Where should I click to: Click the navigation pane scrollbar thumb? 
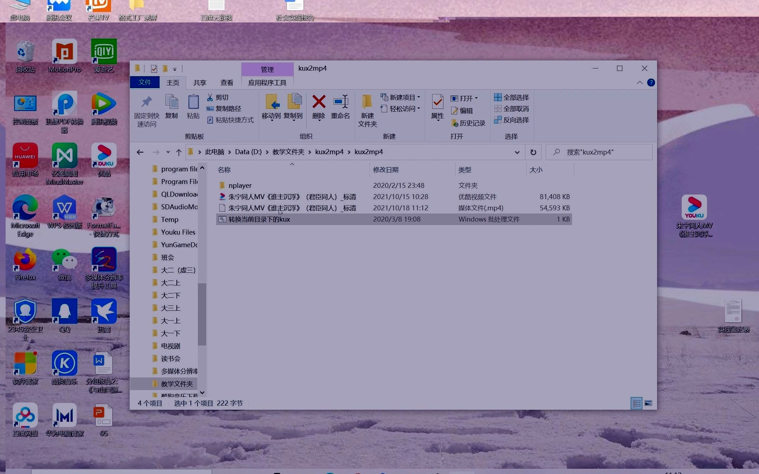tap(202, 314)
